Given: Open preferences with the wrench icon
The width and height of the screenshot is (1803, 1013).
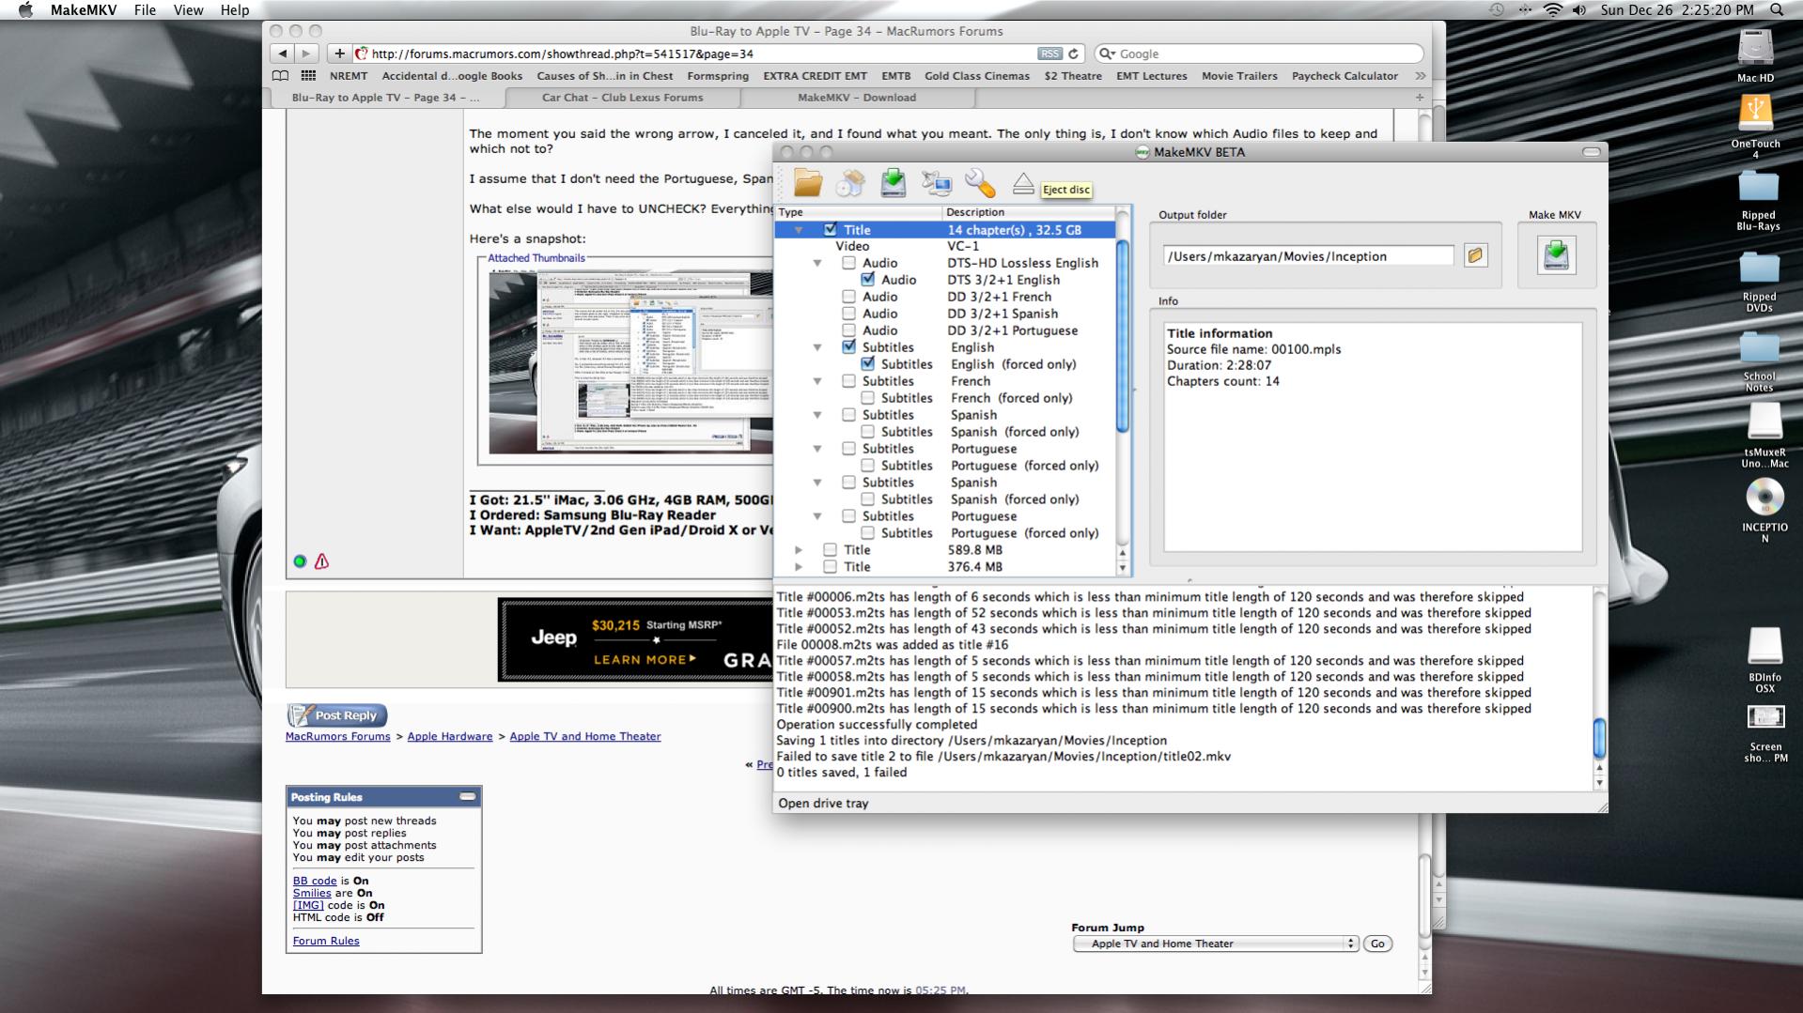Looking at the screenshot, I should click(x=980, y=183).
